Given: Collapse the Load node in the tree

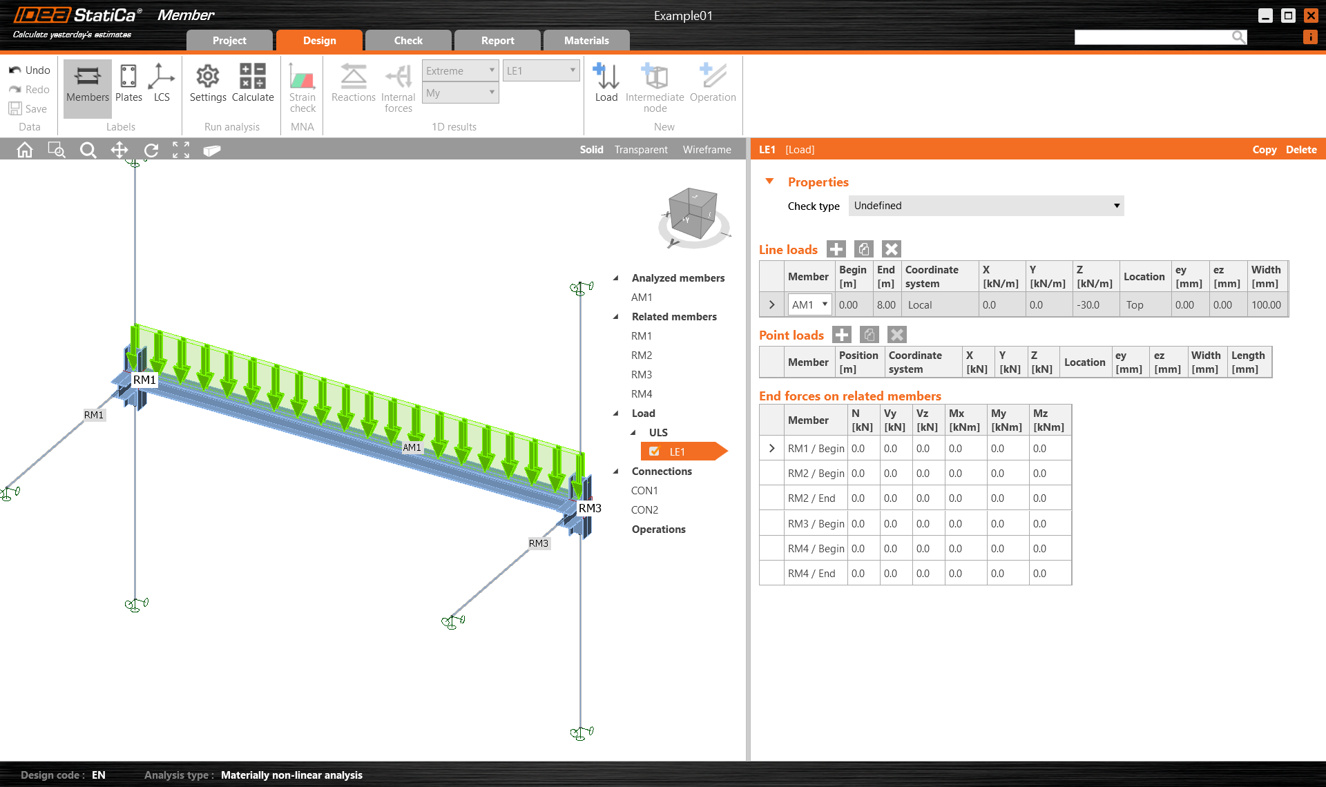Looking at the screenshot, I should 616,413.
